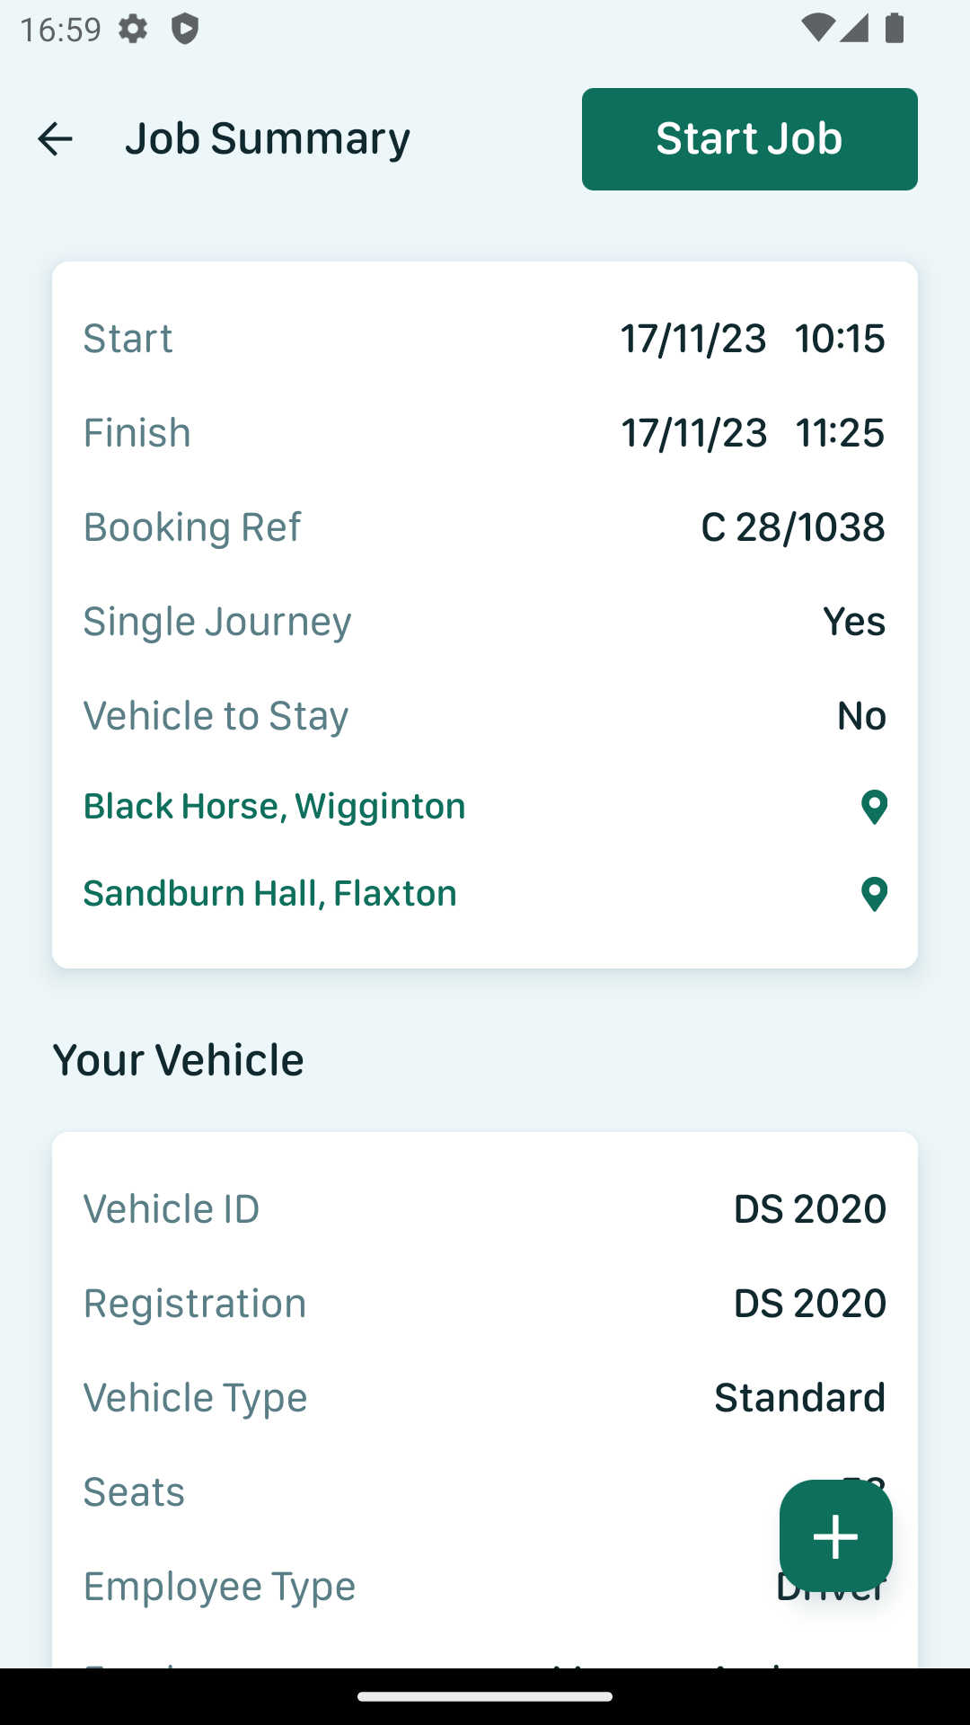Image resolution: width=970 pixels, height=1725 pixels.
Task: Tap the back arrow icon
Action: (x=55, y=139)
